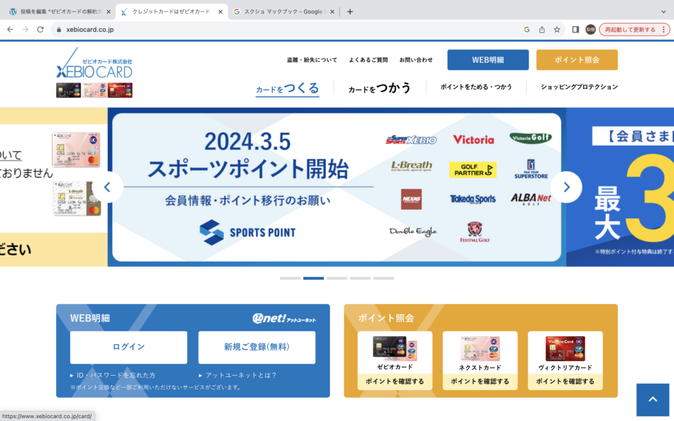This screenshot has height=421, width=674.
Task: Open よくあるご質問 link
Action: 369,60
